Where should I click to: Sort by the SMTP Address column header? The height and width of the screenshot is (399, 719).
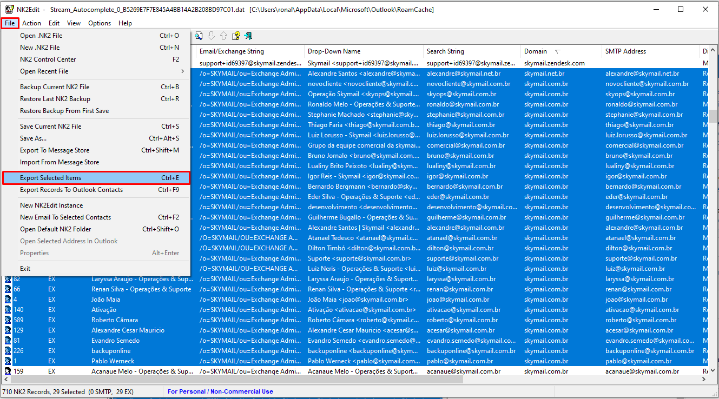coord(650,51)
